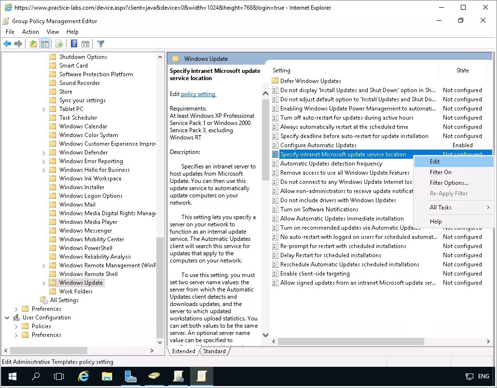Choose Help in the context menu

coord(454,221)
